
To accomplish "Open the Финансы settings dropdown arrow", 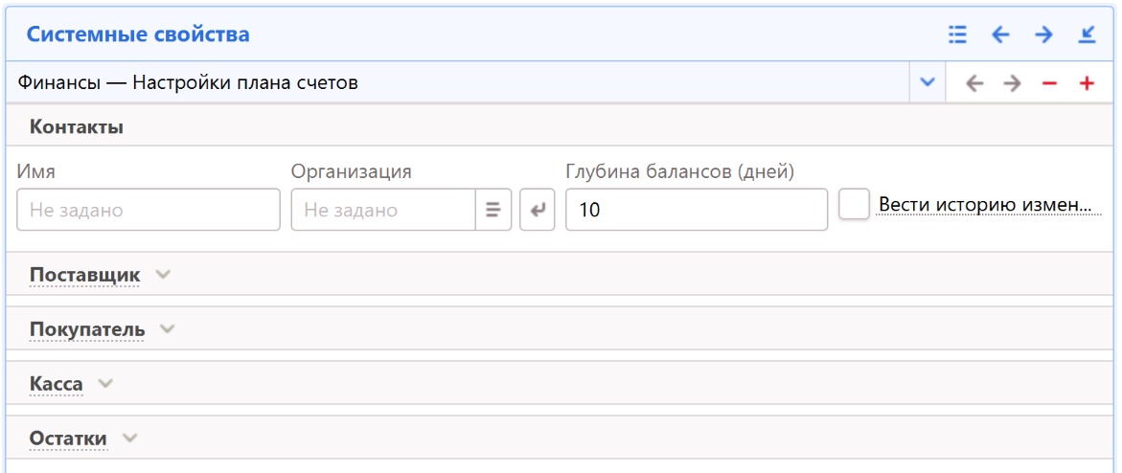I will tap(927, 82).
